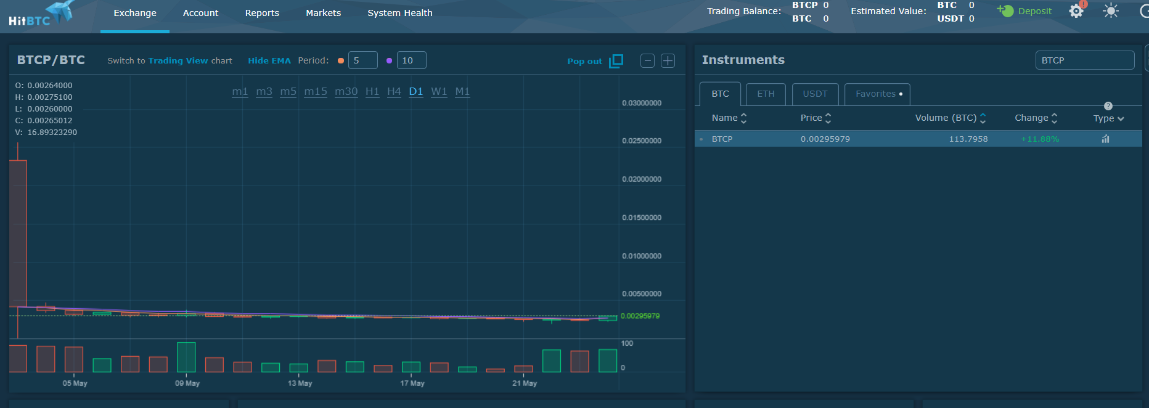Focus the EMA period field showing 10
Screen dimensions: 1149x408
pyautogui.click(x=412, y=60)
